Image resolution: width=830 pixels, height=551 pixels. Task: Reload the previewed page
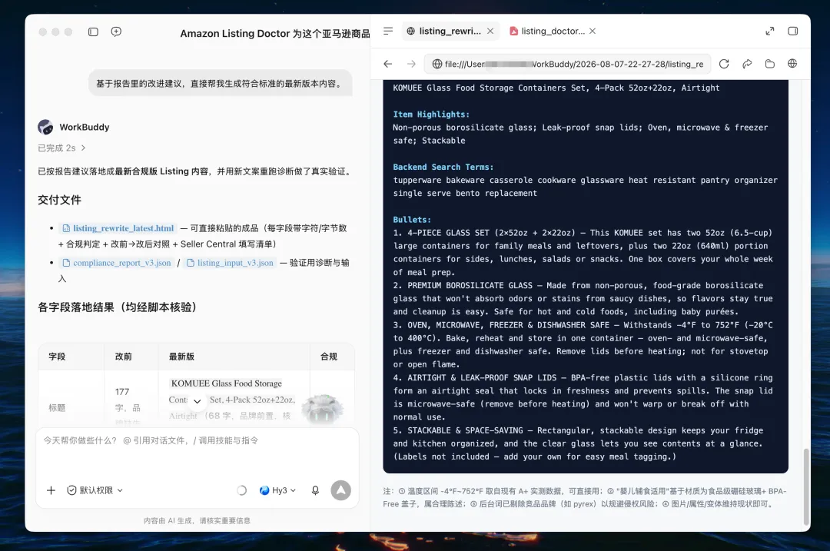pos(724,64)
